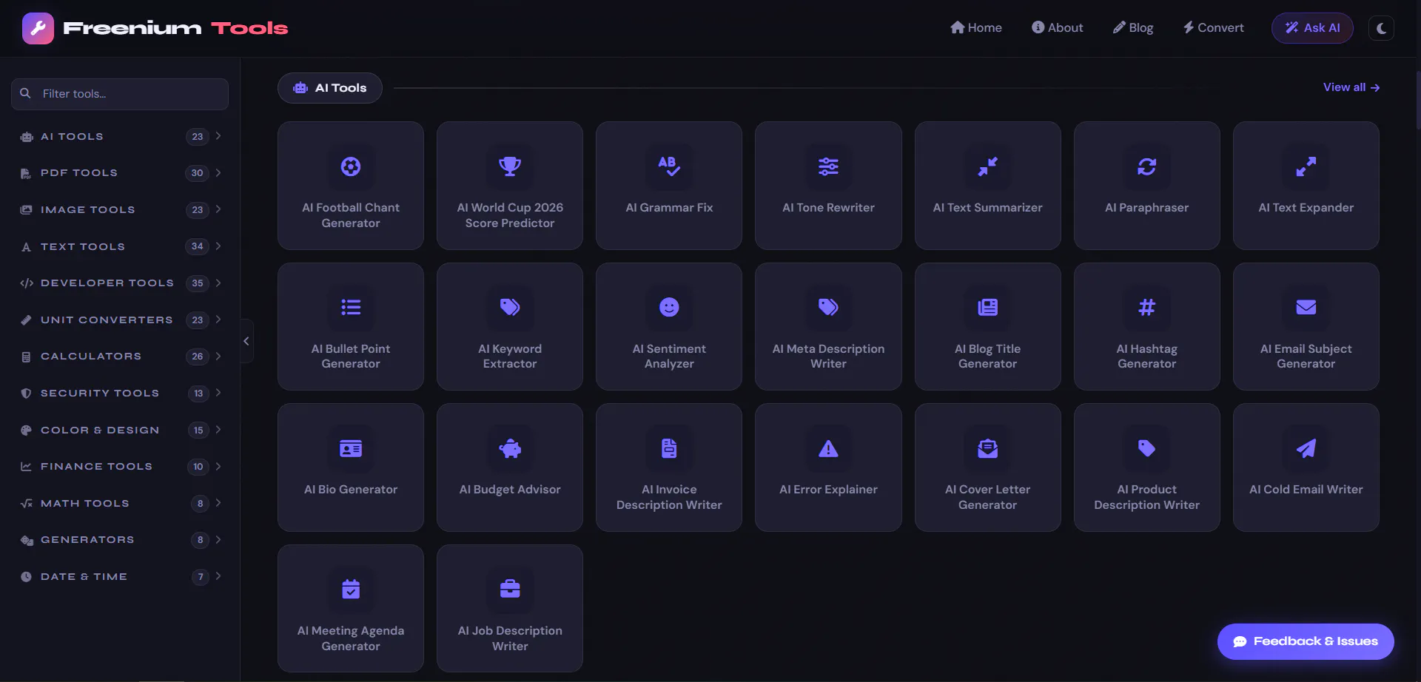
Task: Open the AI Text Expander expand icon
Action: [1306, 166]
